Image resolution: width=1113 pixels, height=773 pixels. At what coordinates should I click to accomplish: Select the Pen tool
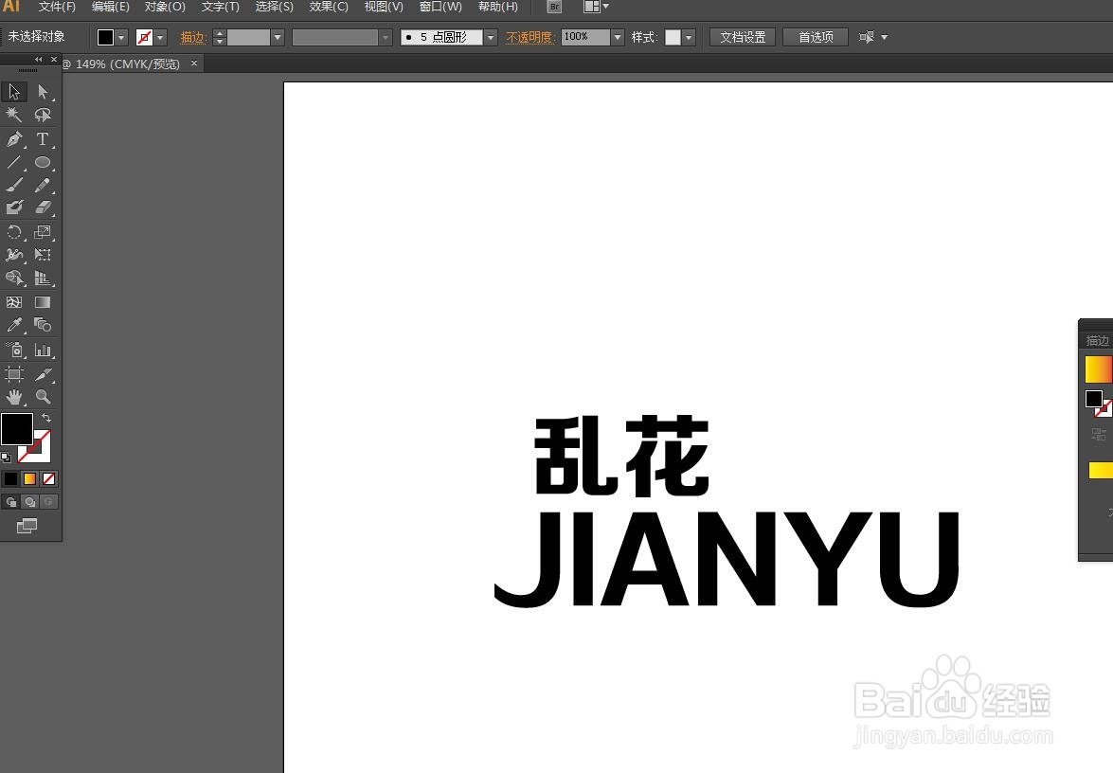tap(14, 139)
